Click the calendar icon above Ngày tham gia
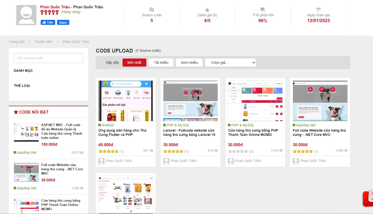 click(x=319, y=10)
